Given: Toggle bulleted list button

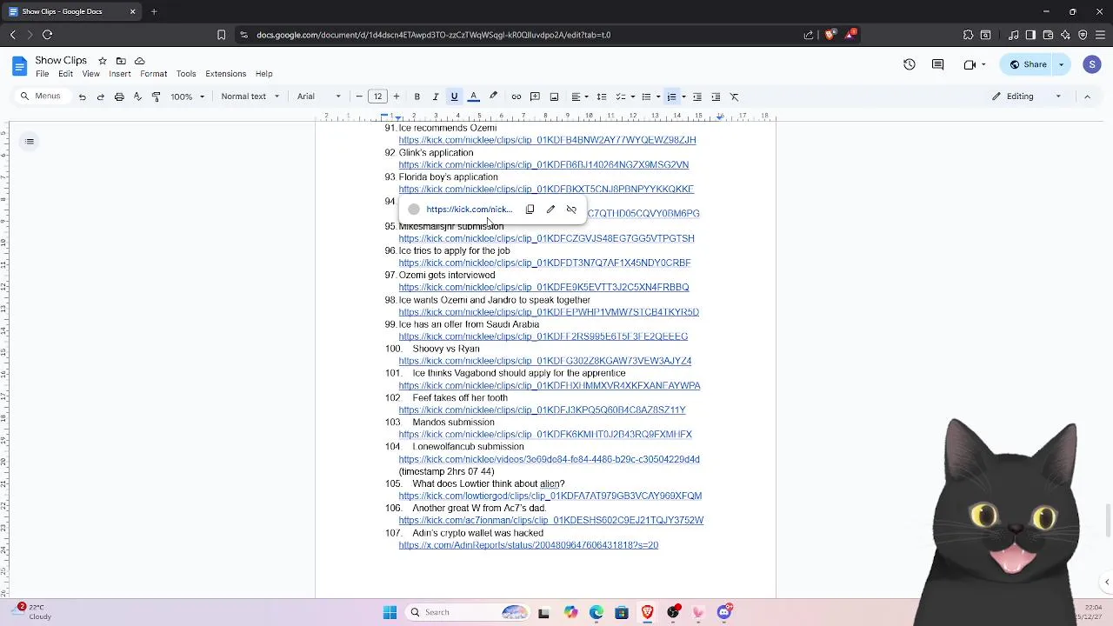Looking at the screenshot, I should [x=646, y=97].
